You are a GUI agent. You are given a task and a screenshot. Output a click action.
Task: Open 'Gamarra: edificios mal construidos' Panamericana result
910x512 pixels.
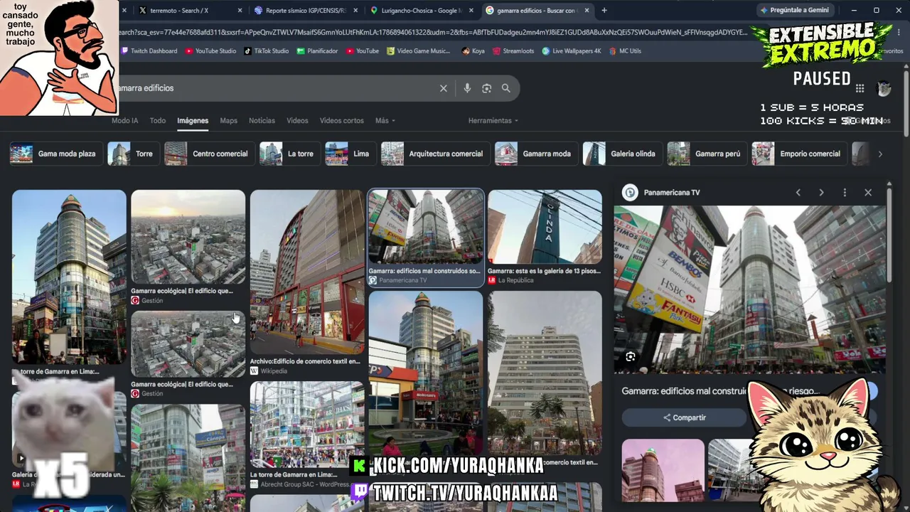point(426,227)
